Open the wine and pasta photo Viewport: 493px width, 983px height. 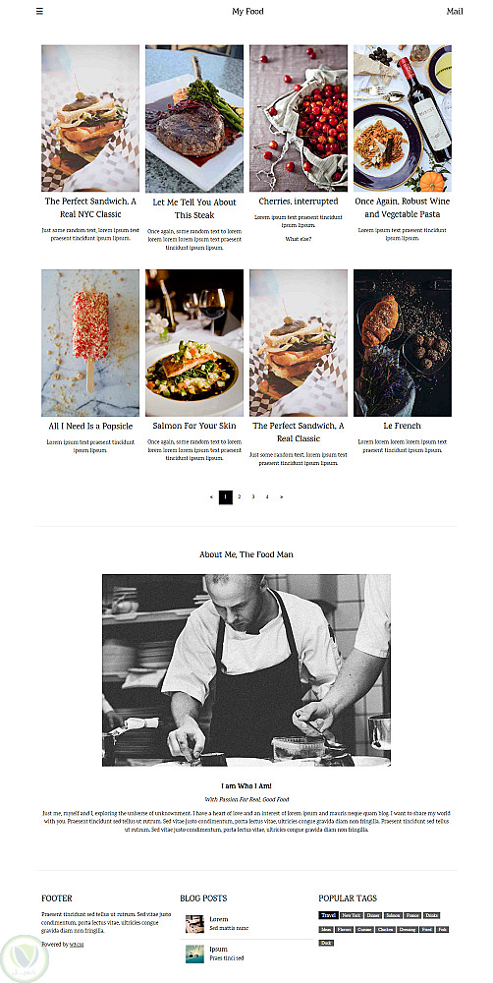tap(403, 118)
